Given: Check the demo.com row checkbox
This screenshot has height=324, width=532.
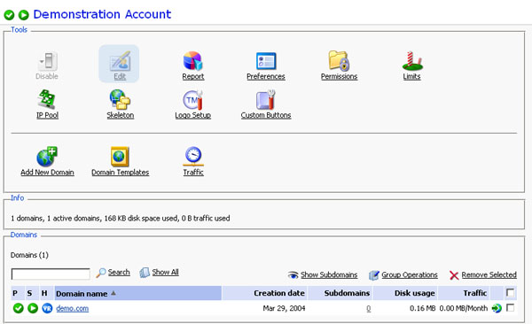Looking at the screenshot, I should tap(510, 308).
